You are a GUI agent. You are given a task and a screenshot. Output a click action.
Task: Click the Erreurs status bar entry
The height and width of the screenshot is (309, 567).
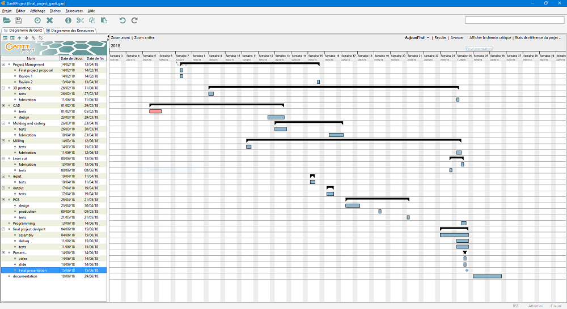tap(556, 306)
